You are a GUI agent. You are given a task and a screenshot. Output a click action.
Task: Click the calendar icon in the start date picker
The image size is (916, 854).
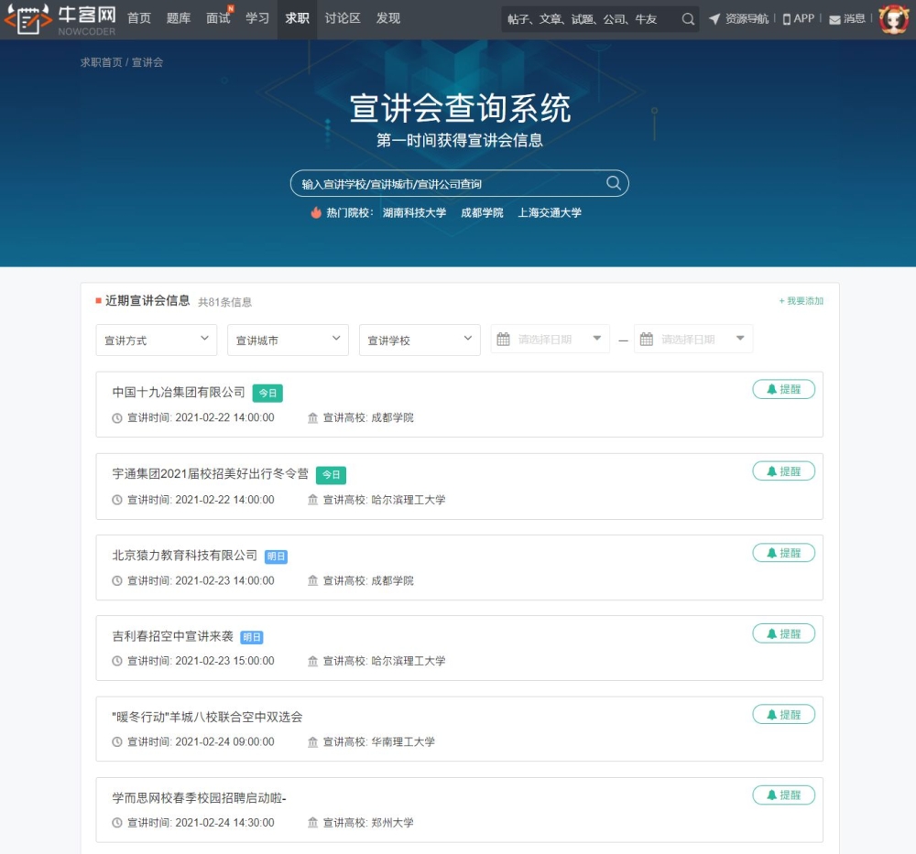click(x=503, y=340)
